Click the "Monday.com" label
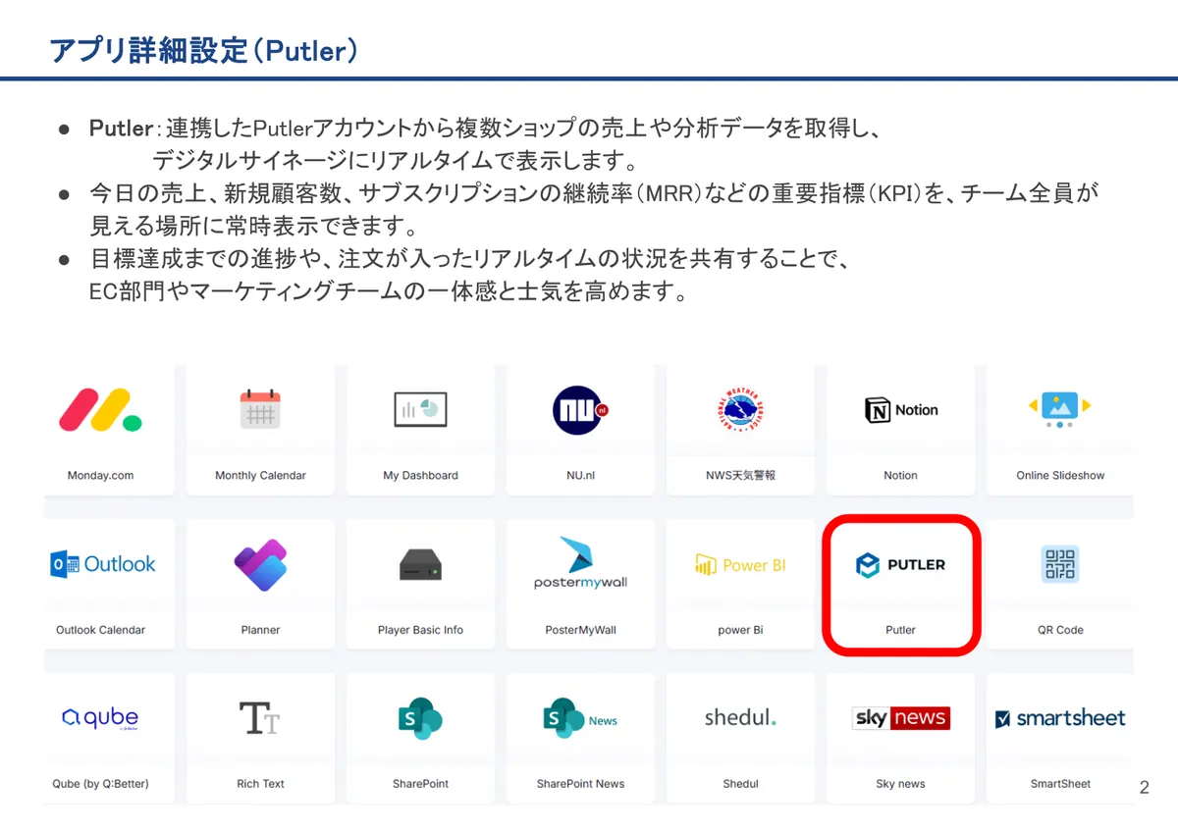1178x833 pixels. (100, 476)
